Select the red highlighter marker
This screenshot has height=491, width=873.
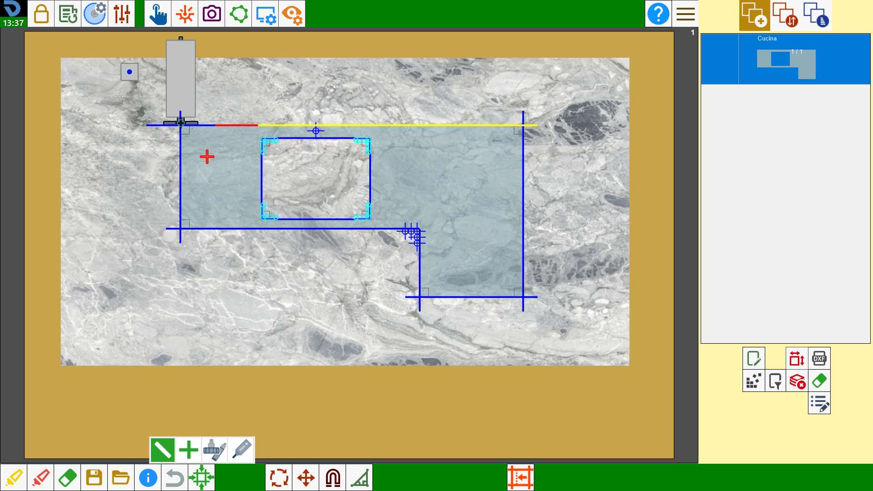[40, 478]
